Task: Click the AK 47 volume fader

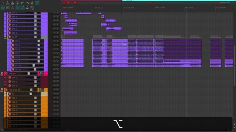Action: (35, 37)
